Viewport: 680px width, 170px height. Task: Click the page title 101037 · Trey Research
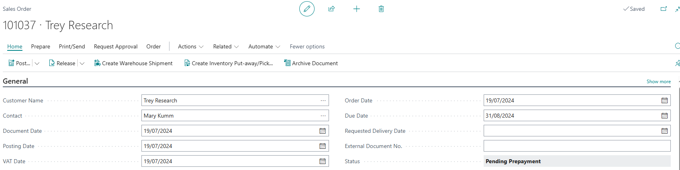pos(58,25)
